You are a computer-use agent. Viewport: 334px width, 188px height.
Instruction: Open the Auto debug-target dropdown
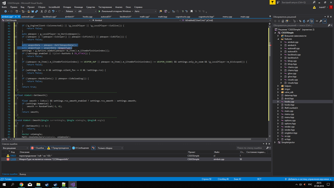point(145,11)
